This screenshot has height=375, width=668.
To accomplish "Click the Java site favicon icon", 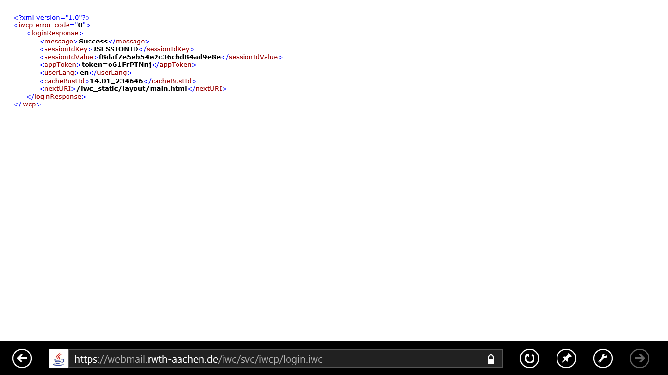I will (59, 358).
